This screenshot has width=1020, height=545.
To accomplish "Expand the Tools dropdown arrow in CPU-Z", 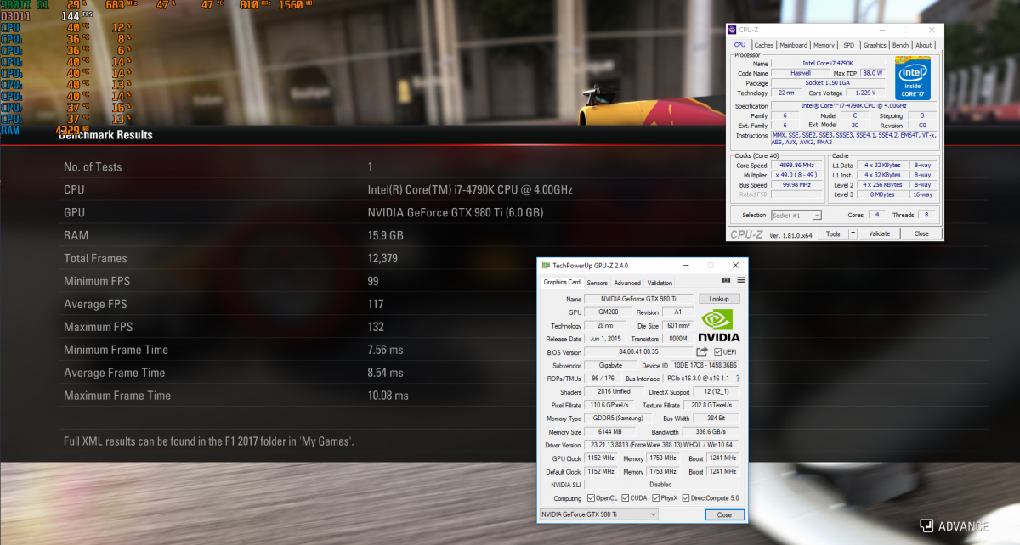I will click(853, 233).
